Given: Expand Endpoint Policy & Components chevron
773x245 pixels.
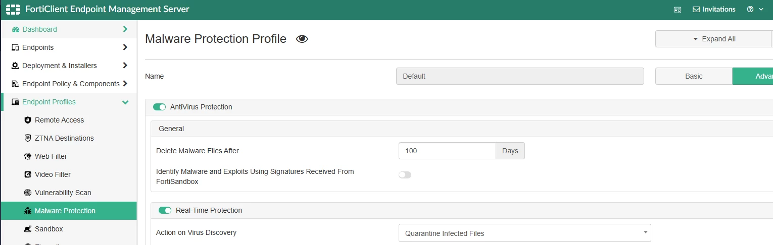Looking at the screenshot, I should click(x=125, y=84).
